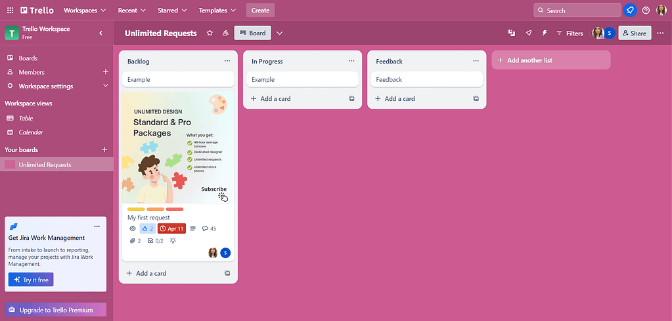Image resolution: width=672 pixels, height=321 pixels.
Task: Create from template in Feedback list
Action: pos(476,99)
